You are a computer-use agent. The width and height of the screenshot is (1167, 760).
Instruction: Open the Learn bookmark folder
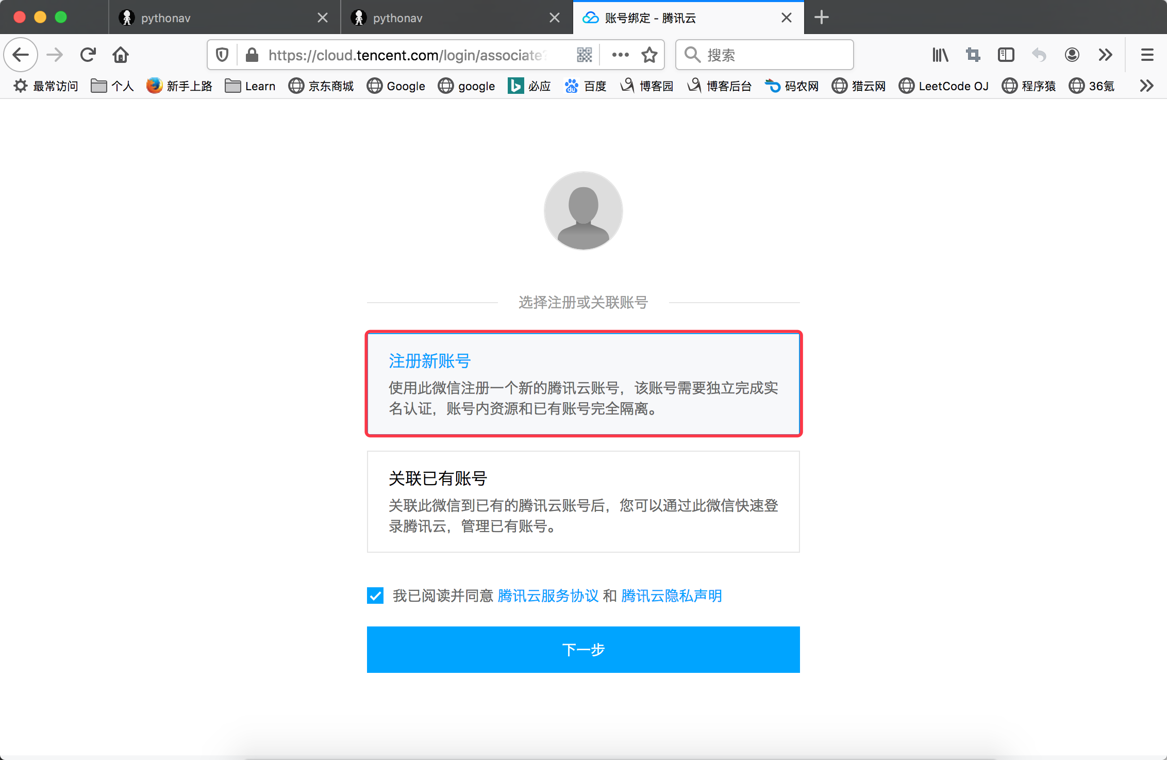[251, 86]
